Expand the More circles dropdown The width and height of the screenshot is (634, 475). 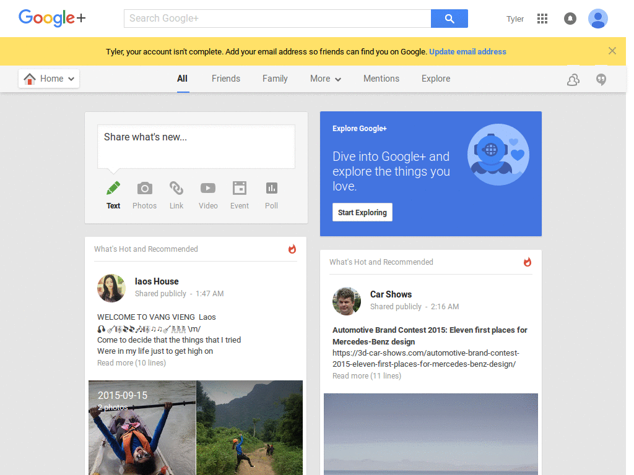tap(326, 79)
